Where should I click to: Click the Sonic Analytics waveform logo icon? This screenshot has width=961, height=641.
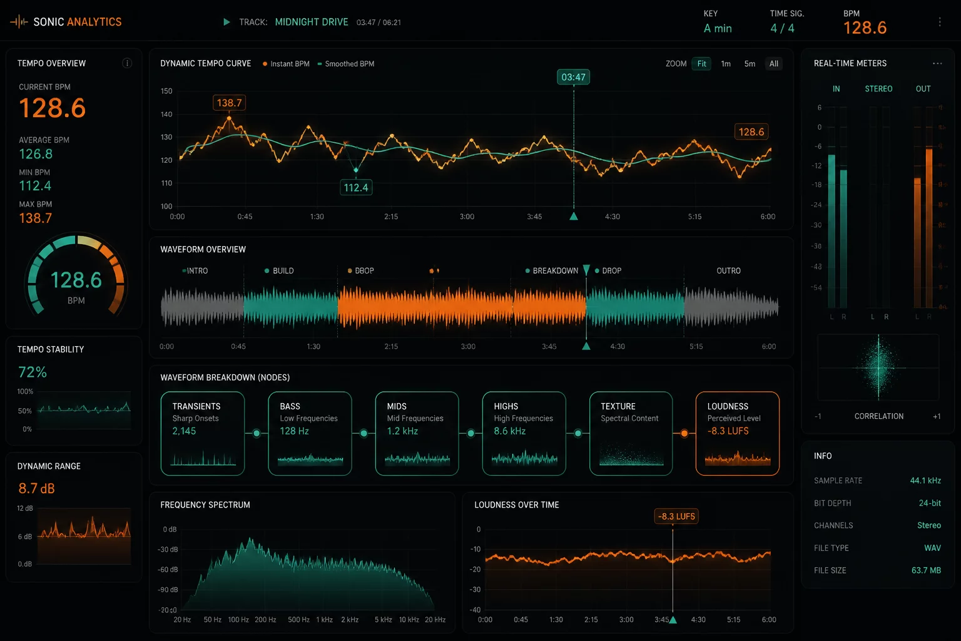pos(19,22)
